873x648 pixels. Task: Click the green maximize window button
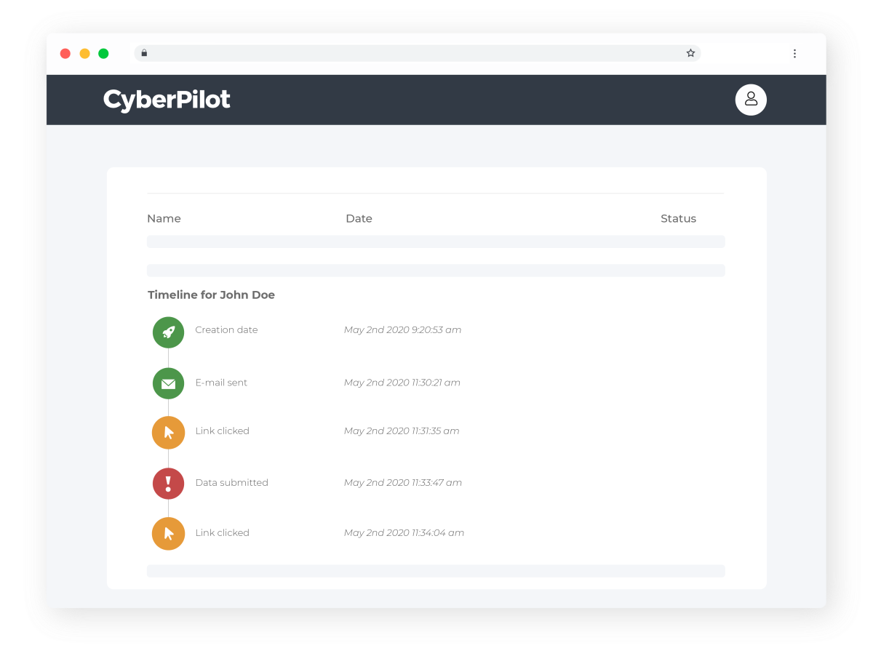pyautogui.click(x=103, y=53)
